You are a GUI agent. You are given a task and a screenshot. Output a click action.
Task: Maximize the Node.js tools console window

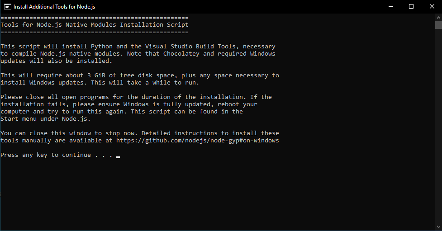[411, 6]
